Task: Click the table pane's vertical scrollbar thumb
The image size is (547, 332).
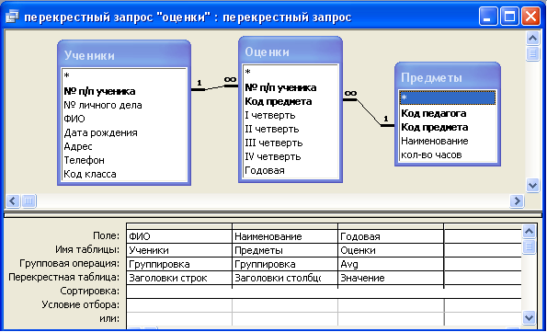Action: pos(532,53)
